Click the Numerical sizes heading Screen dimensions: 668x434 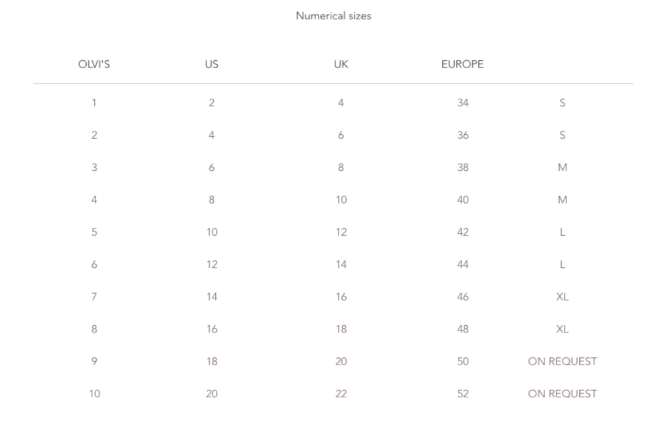(x=333, y=16)
